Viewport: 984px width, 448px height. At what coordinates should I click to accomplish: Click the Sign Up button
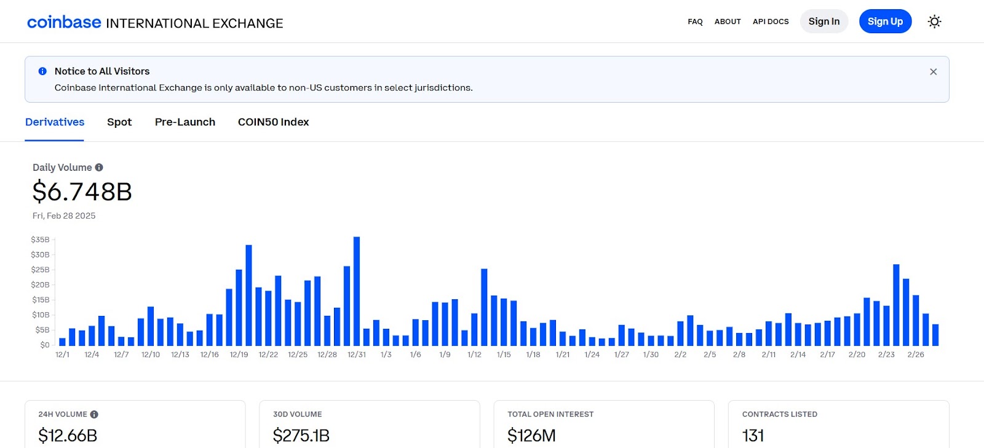point(885,22)
